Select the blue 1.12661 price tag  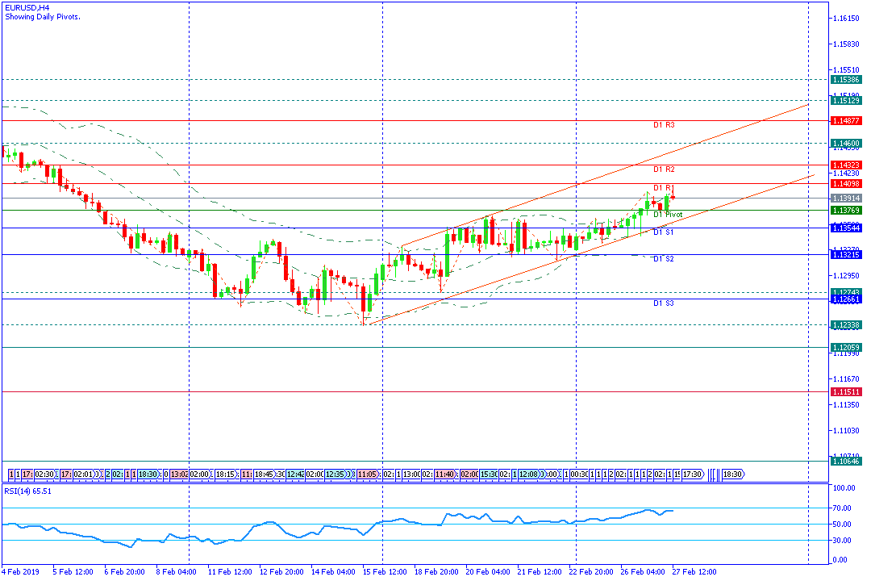[846, 299]
